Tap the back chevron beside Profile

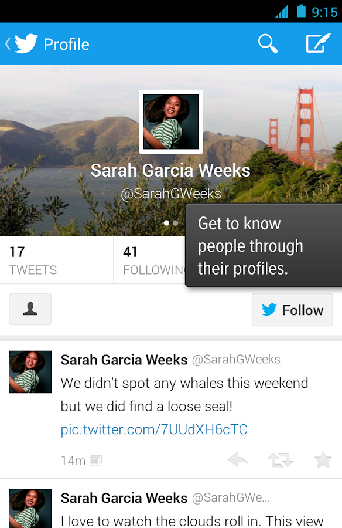8,44
